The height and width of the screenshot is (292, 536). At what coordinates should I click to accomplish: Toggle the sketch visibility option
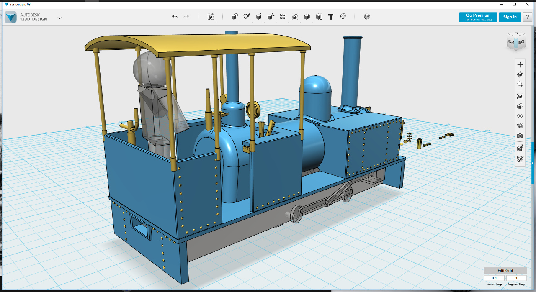[520, 159]
